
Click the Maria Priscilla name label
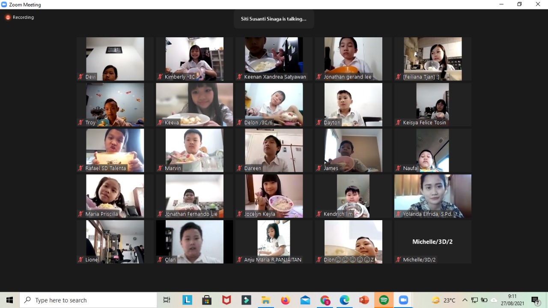point(101,214)
